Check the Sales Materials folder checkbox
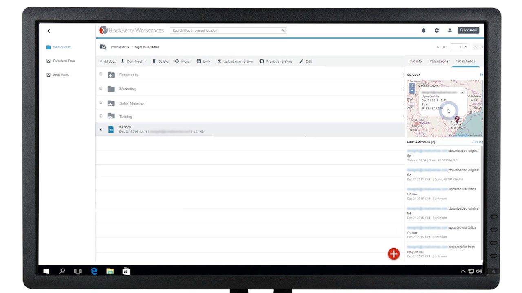 (101, 103)
